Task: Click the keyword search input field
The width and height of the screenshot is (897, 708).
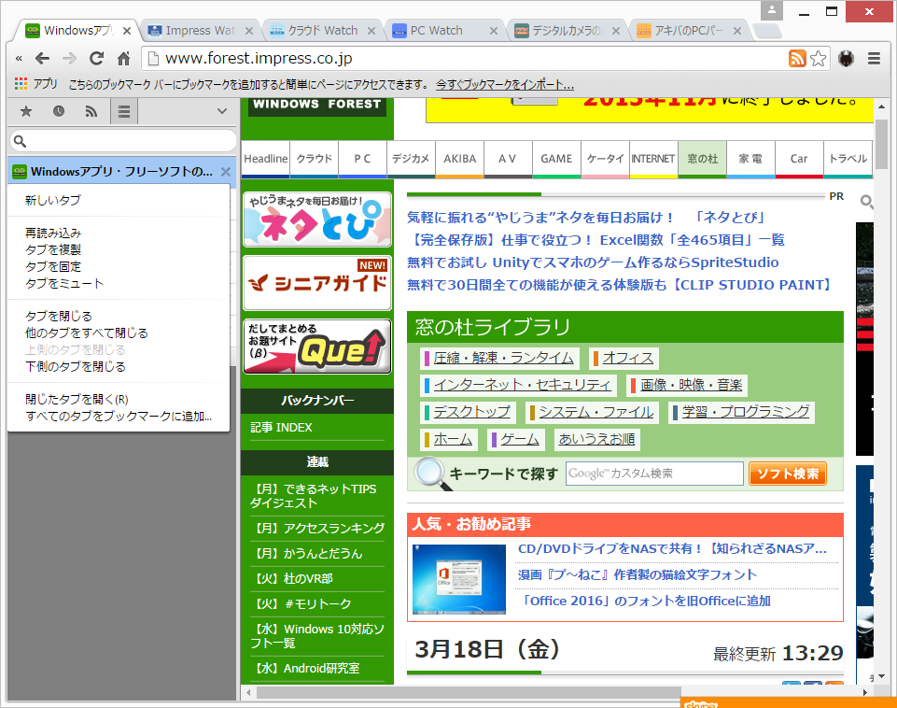Action: tap(653, 474)
